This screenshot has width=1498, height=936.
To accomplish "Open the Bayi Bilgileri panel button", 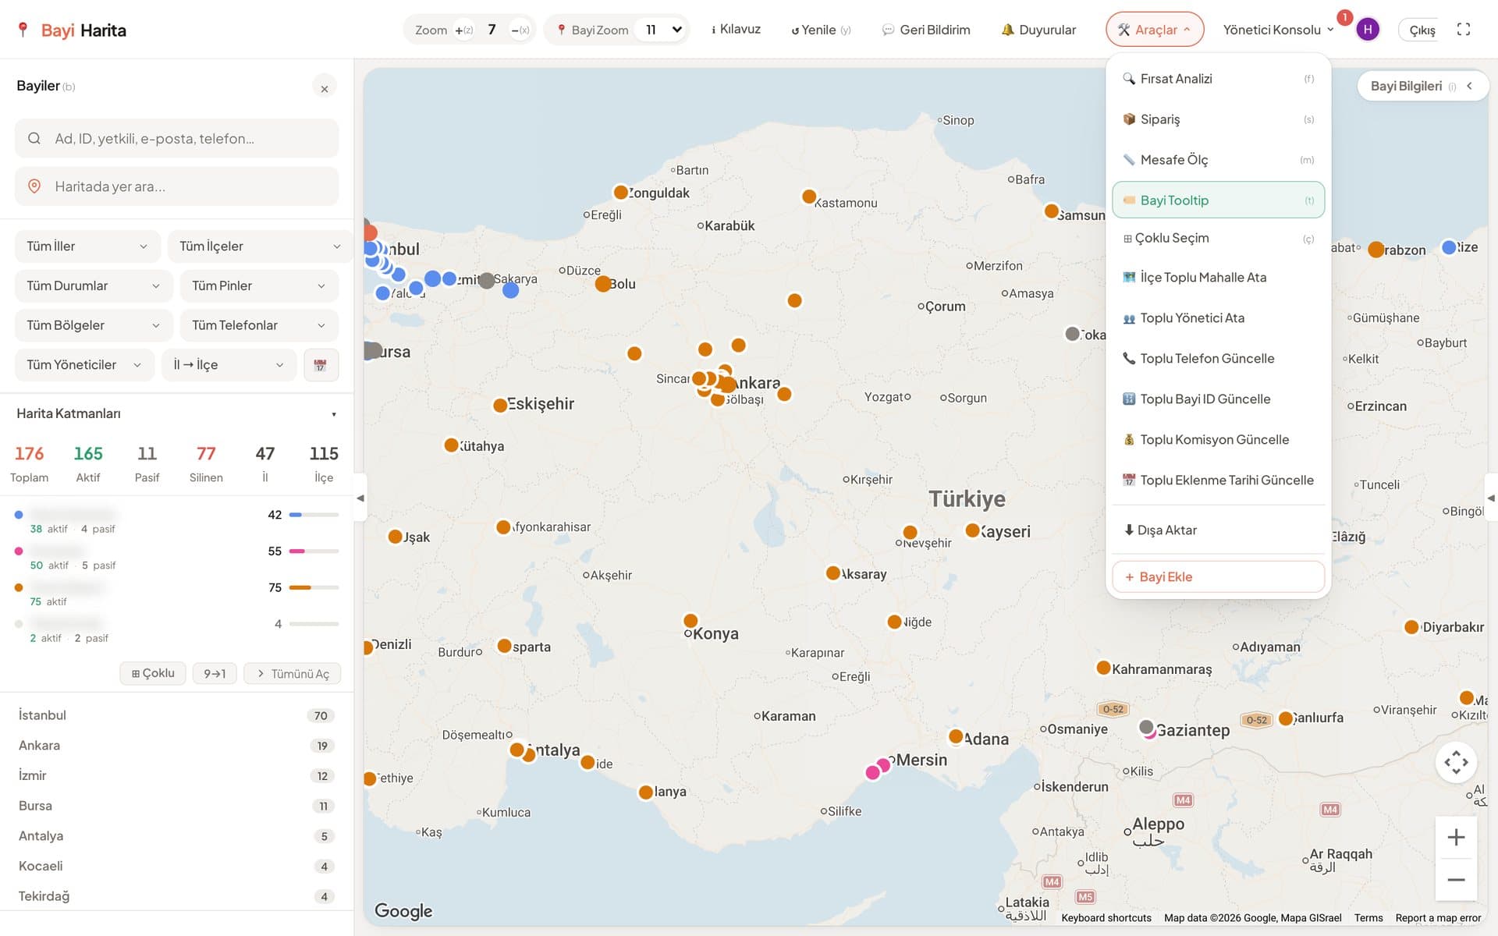I will [1422, 87].
